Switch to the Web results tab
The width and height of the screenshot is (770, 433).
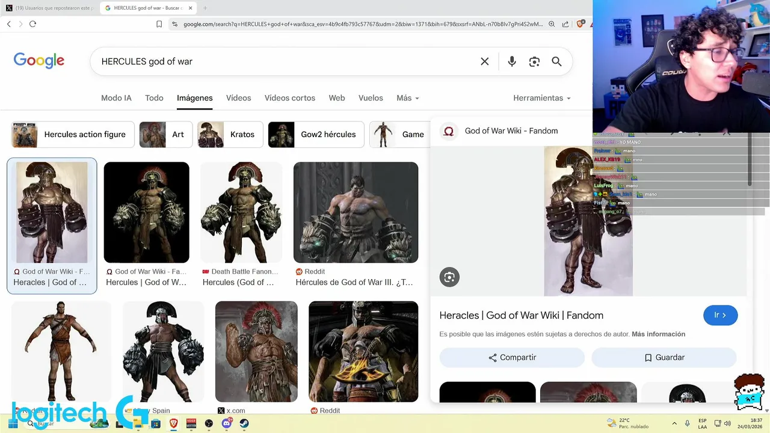(337, 98)
